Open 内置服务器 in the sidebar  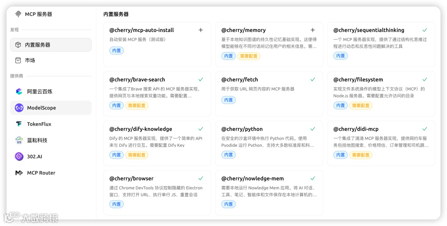[51, 45]
